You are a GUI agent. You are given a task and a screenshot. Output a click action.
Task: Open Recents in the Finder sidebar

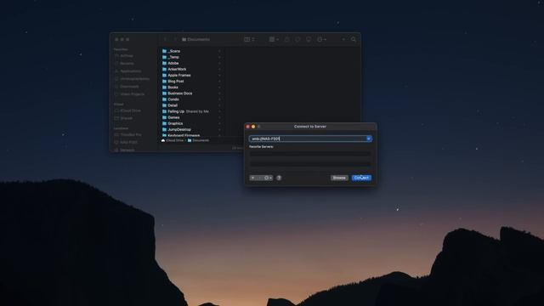coord(127,64)
